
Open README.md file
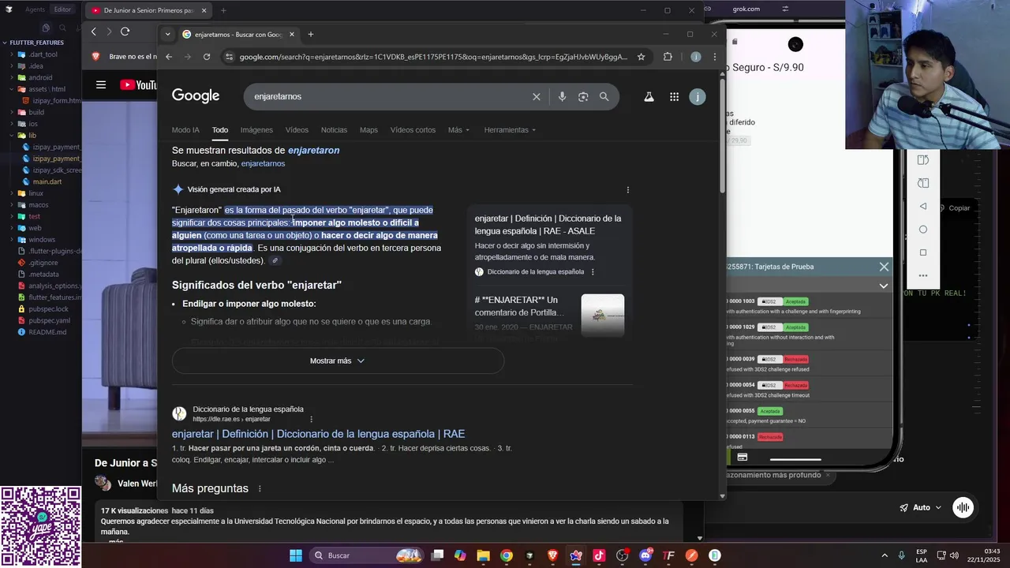pyautogui.click(x=47, y=332)
